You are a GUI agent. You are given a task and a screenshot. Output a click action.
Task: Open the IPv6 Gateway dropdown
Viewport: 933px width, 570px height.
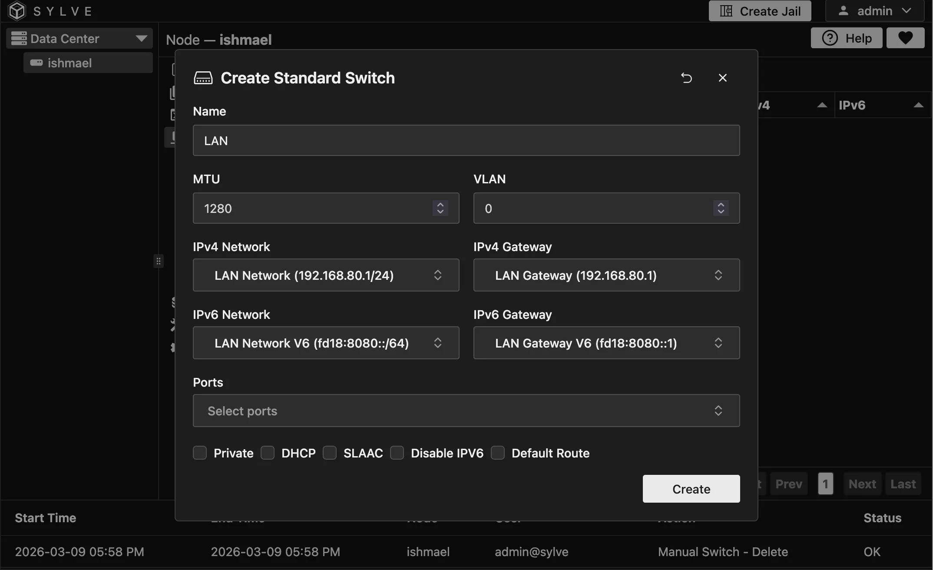606,343
